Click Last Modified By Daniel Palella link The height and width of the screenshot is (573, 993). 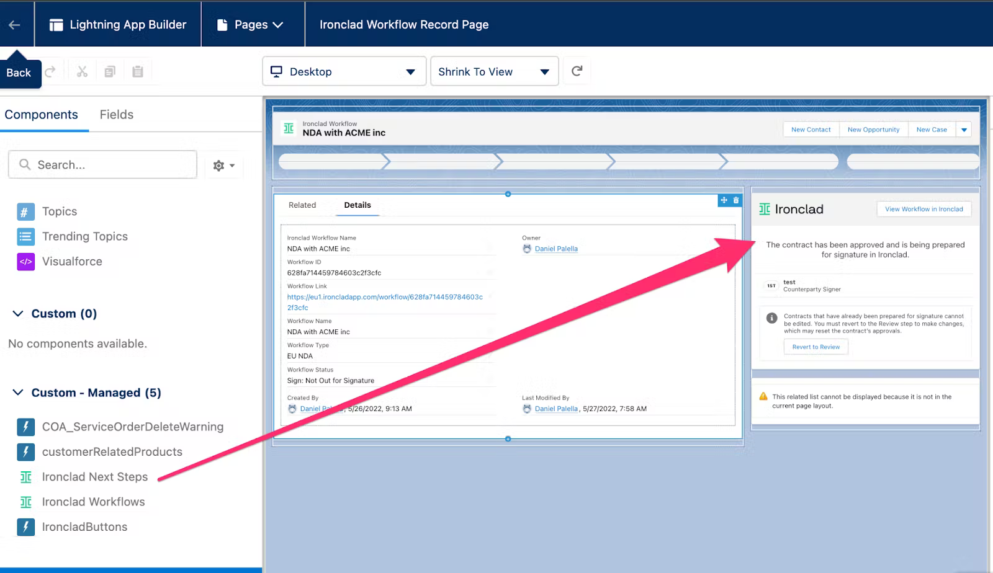coord(556,409)
